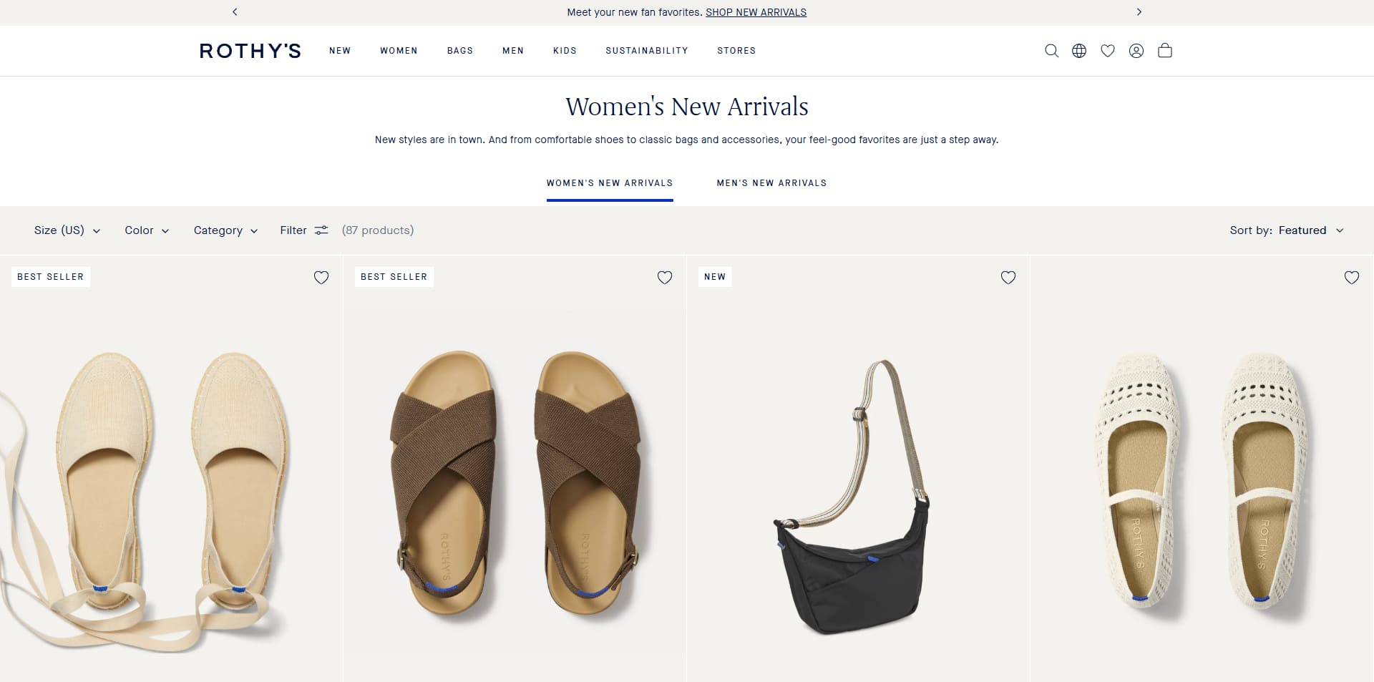
Task: Follow the Shop New Arrivals link
Action: (756, 12)
